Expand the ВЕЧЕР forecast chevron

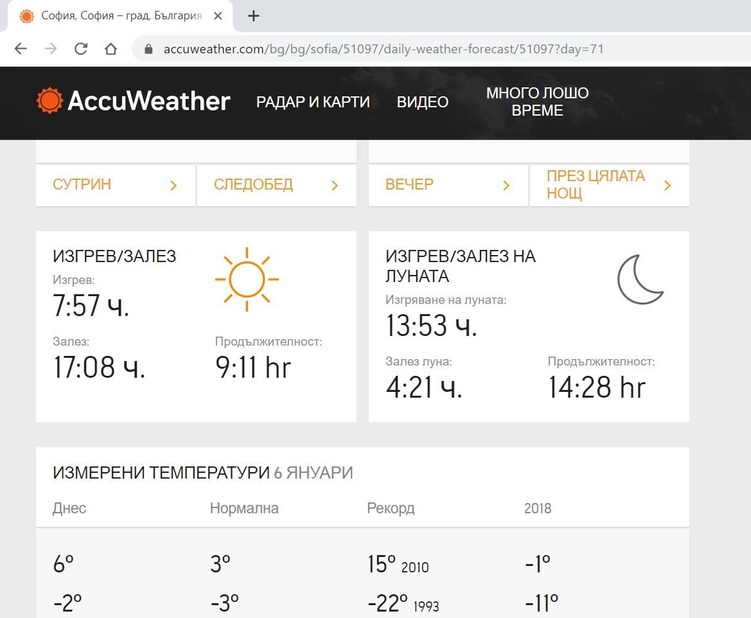point(506,186)
